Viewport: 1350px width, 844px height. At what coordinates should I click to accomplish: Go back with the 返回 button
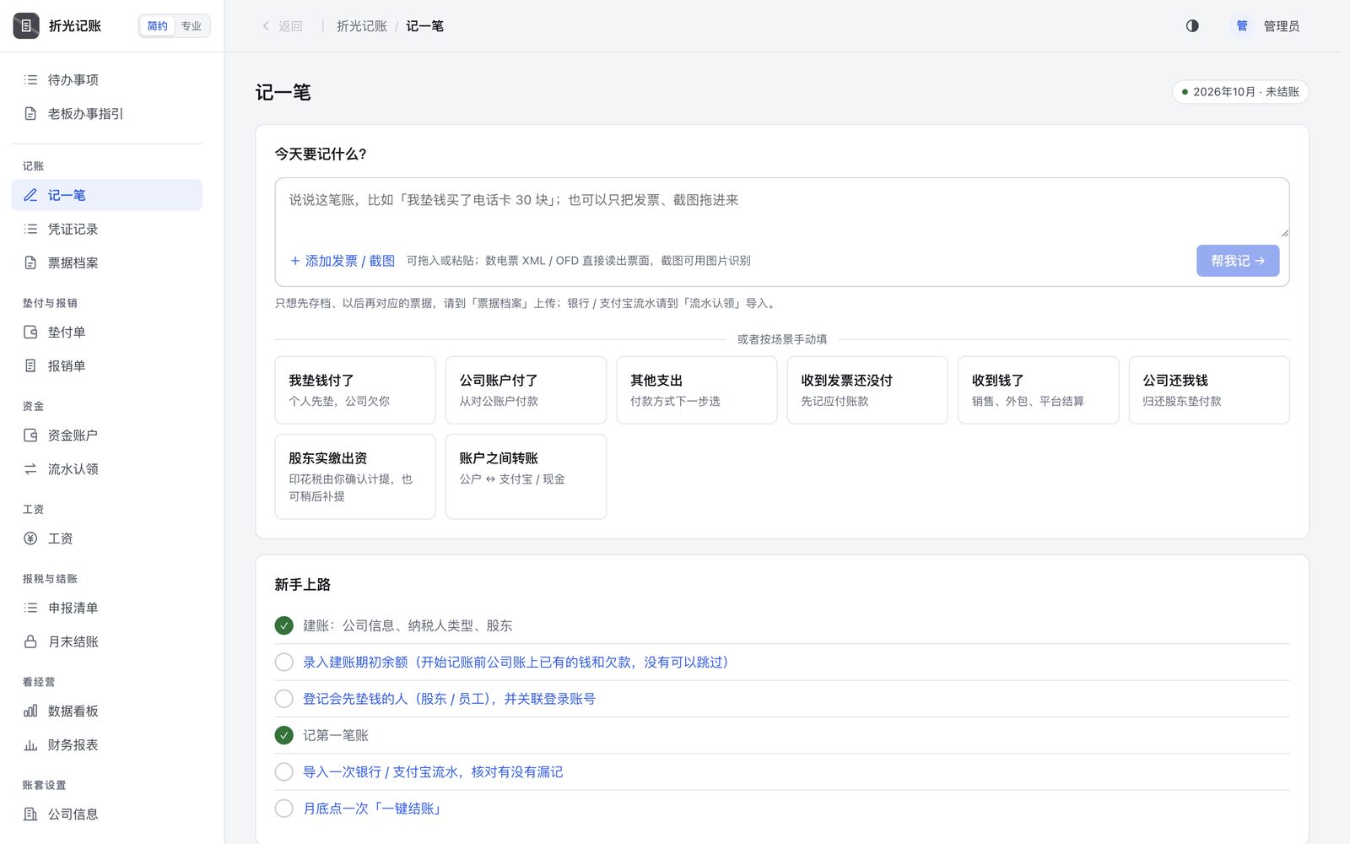[283, 26]
